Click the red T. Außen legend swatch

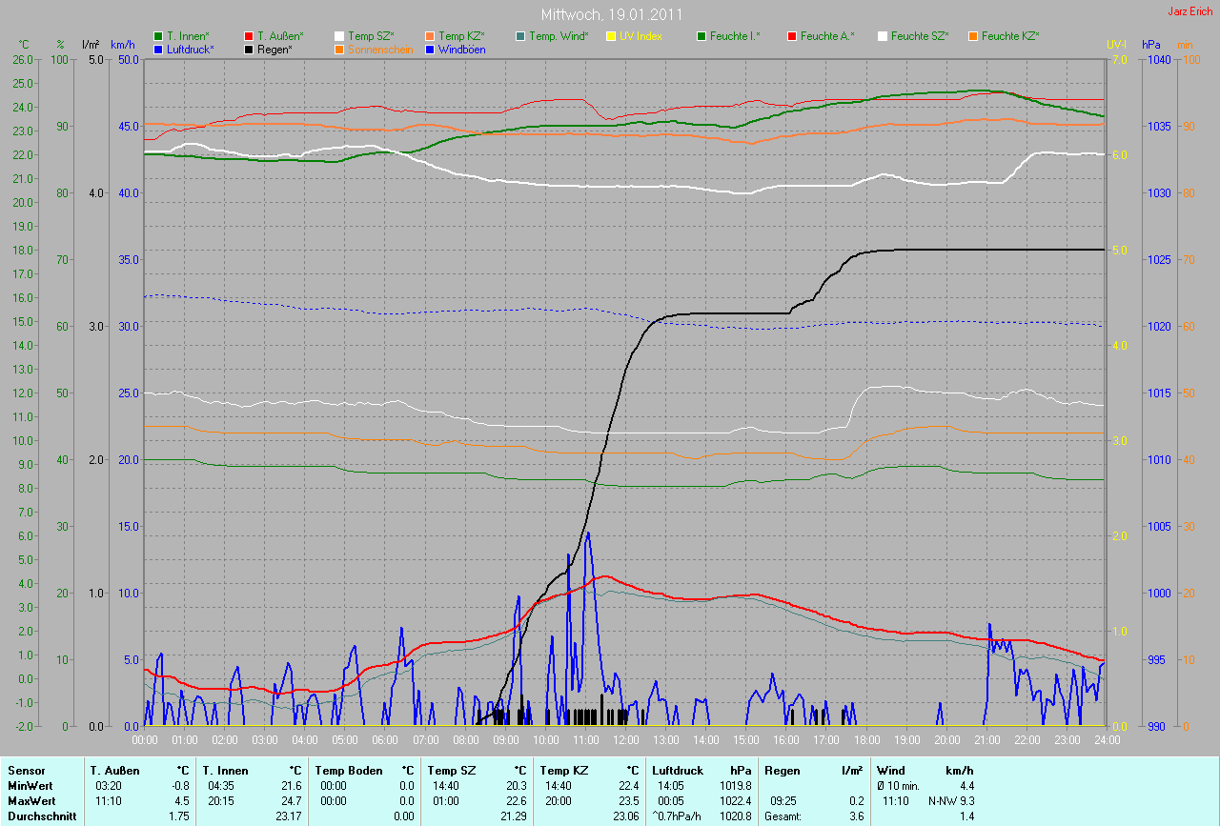(249, 36)
